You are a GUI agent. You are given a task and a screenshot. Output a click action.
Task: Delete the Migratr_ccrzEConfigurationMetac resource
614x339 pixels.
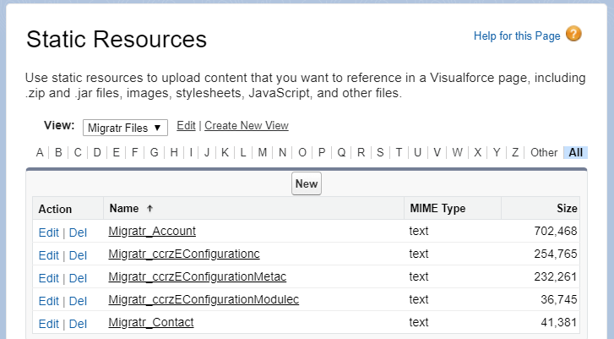(x=78, y=278)
